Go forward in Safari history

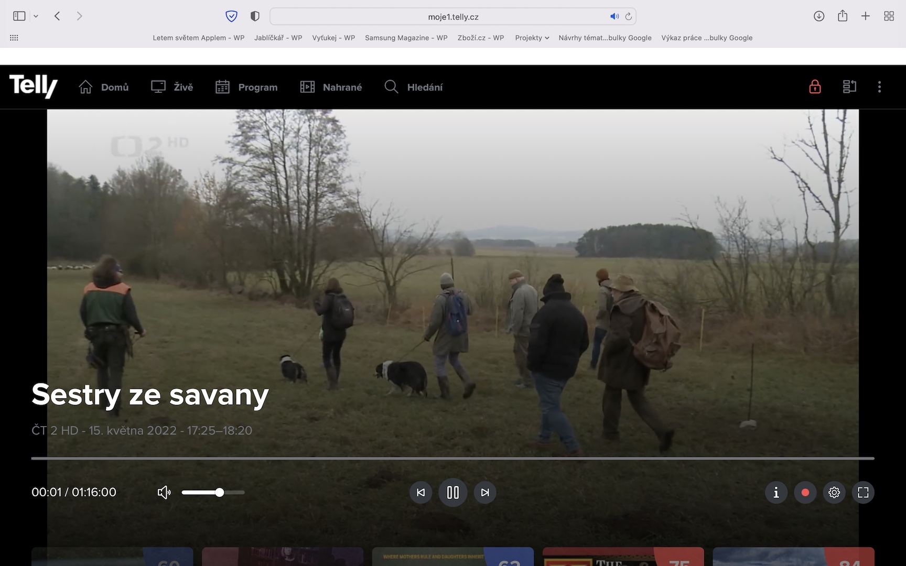pos(79,16)
